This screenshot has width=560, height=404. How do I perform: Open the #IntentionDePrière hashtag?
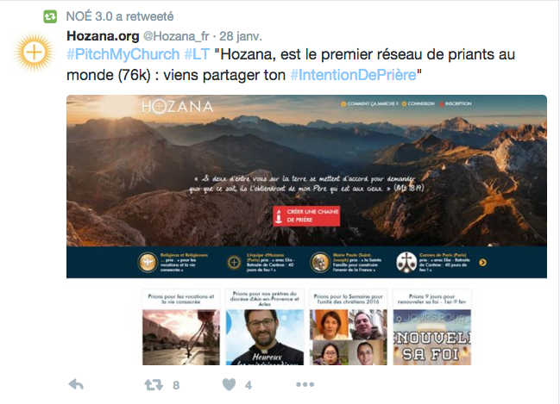[x=353, y=75]
